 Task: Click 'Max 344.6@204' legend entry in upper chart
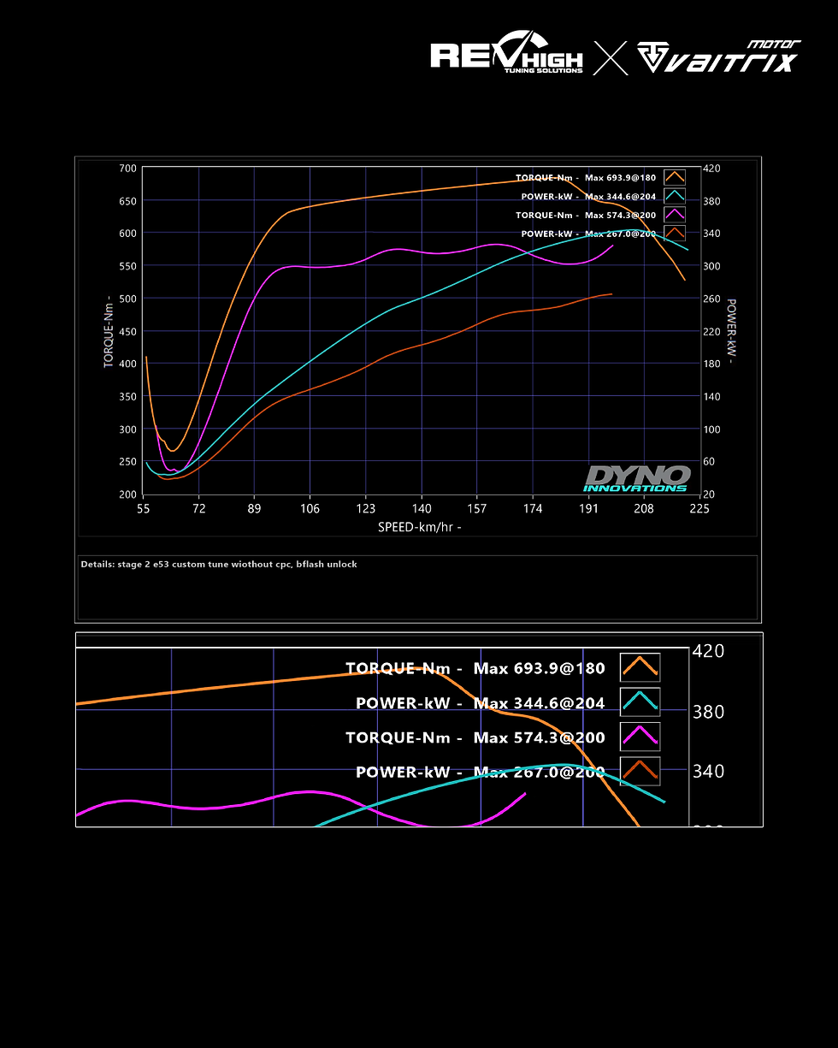[x=620, y=197]
